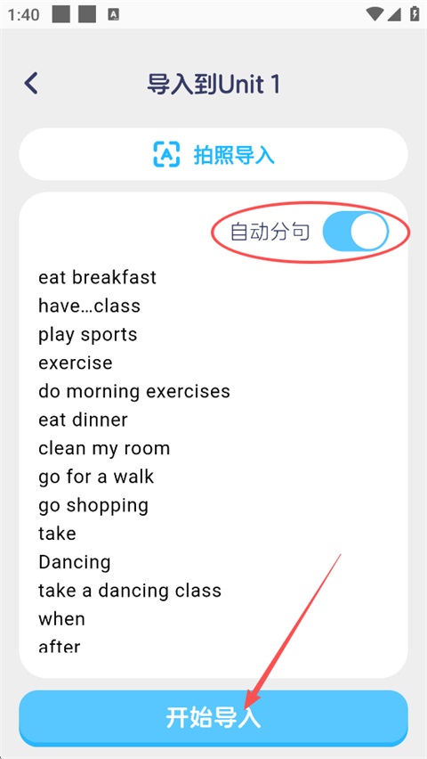Tap the 自动分句 label text
This screenshot has height=759, width=427.
click(x=270, y=232)
